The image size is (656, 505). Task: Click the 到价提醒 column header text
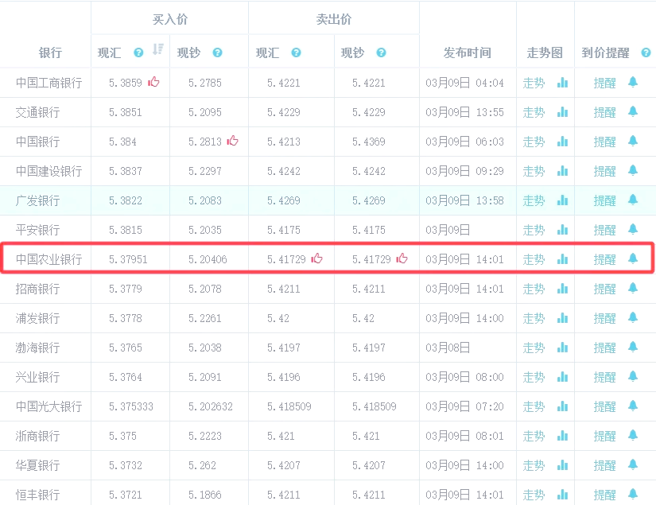(605, 52)
